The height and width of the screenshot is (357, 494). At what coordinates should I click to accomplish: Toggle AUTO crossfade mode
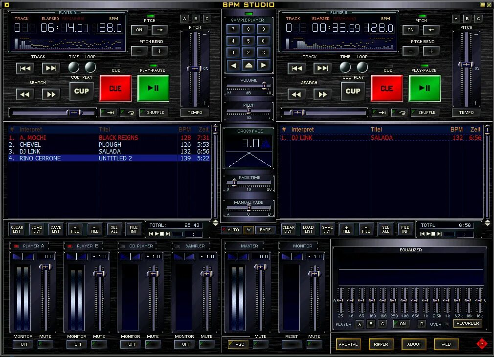click(231, 230)
